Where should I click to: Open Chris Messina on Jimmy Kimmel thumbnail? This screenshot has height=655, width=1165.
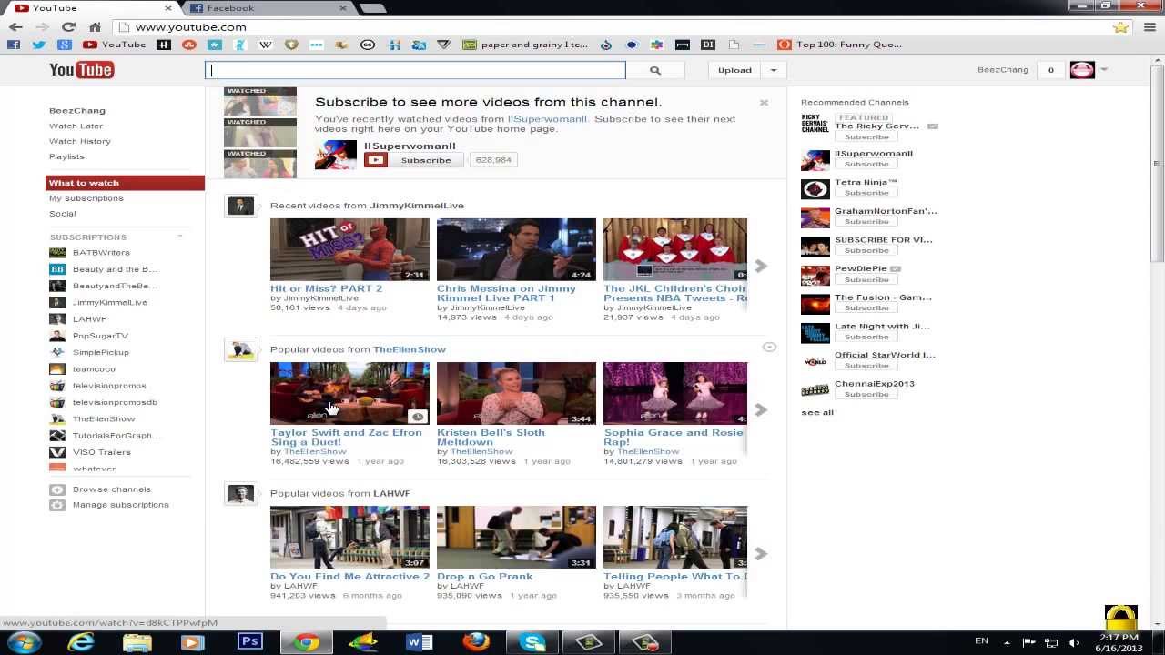(x=516, y=249)
